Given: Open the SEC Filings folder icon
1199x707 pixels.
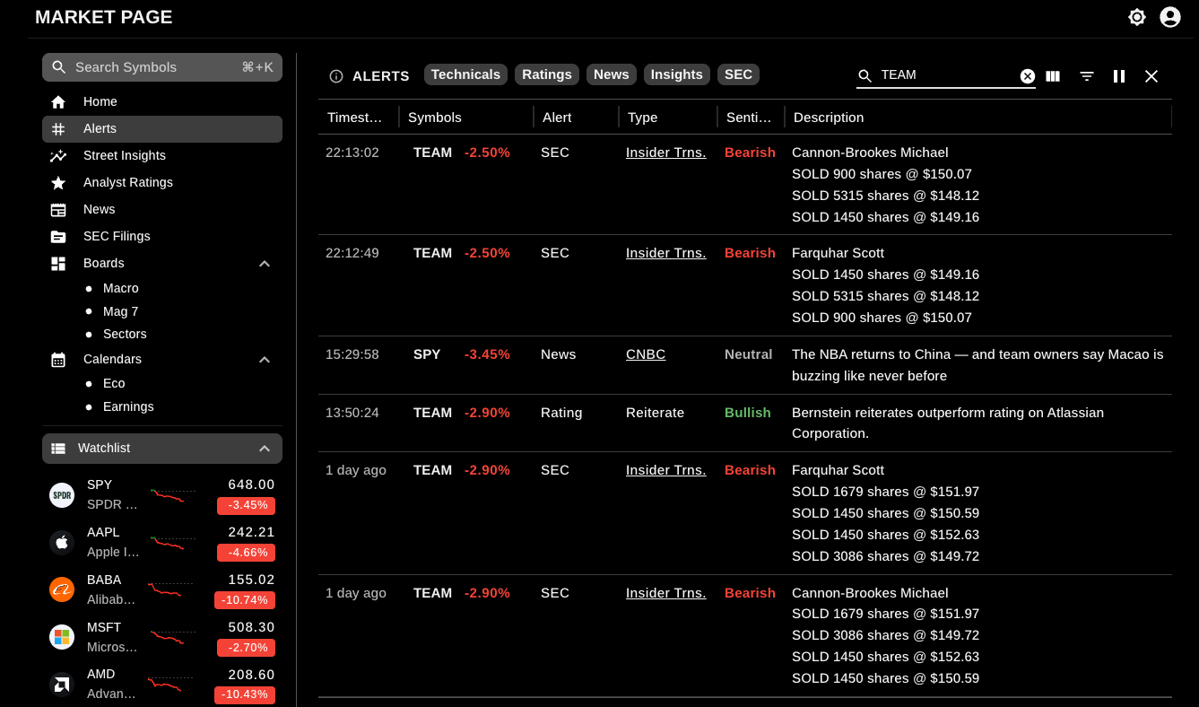Looking at the screenshot, I should [58, 236].
